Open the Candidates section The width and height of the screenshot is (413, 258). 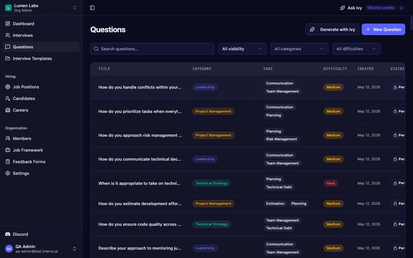click(x=41, y=98)
